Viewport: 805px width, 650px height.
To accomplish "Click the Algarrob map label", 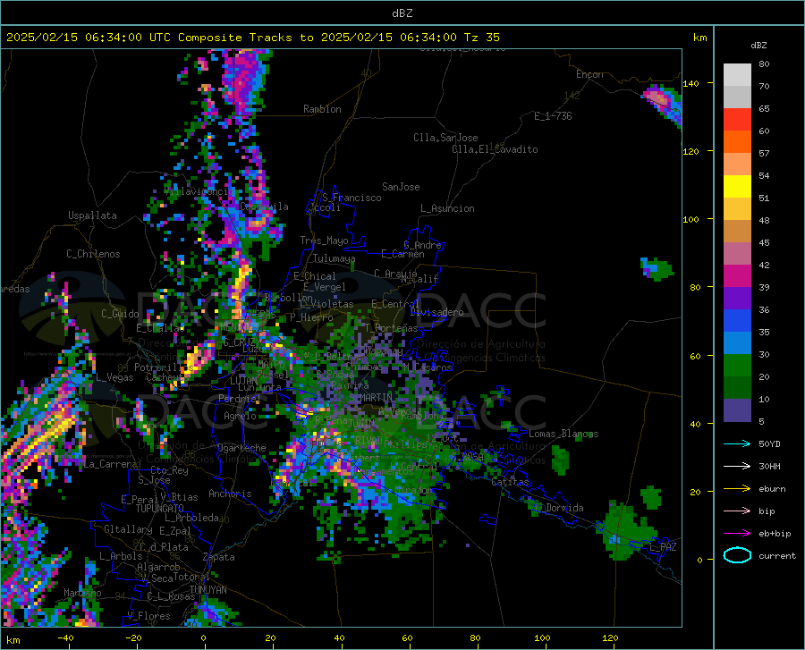I will click(x=158, y=567).
